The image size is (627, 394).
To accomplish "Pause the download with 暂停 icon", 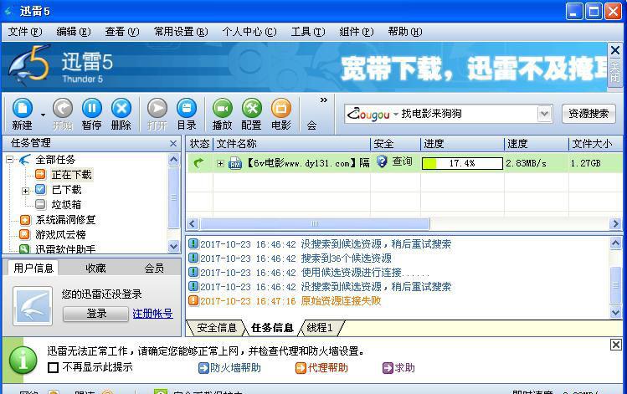I will (x=92, y=115).
